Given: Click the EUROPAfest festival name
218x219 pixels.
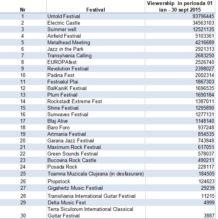Looking at the screenshot, I should pyautogui.click(x=62, y=62).
